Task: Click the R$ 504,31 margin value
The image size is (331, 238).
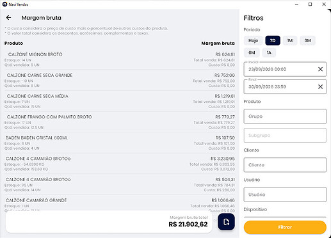Action: (225, 180)
